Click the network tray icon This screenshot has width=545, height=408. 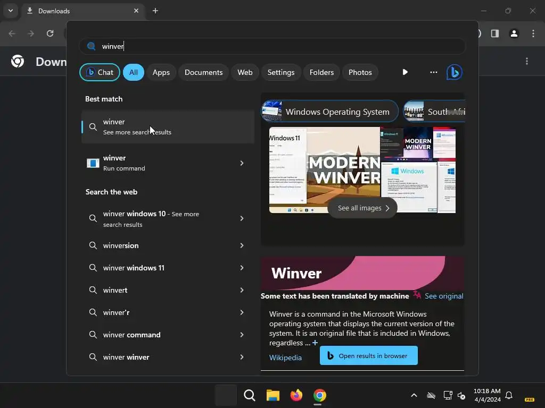[448, 395]
